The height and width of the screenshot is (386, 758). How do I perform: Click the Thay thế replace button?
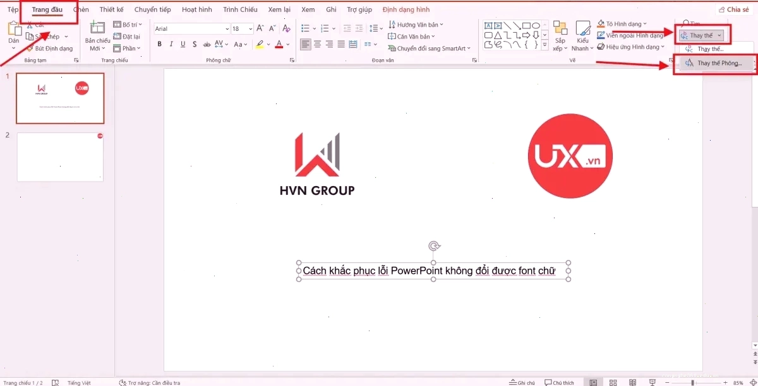point(702,35)
